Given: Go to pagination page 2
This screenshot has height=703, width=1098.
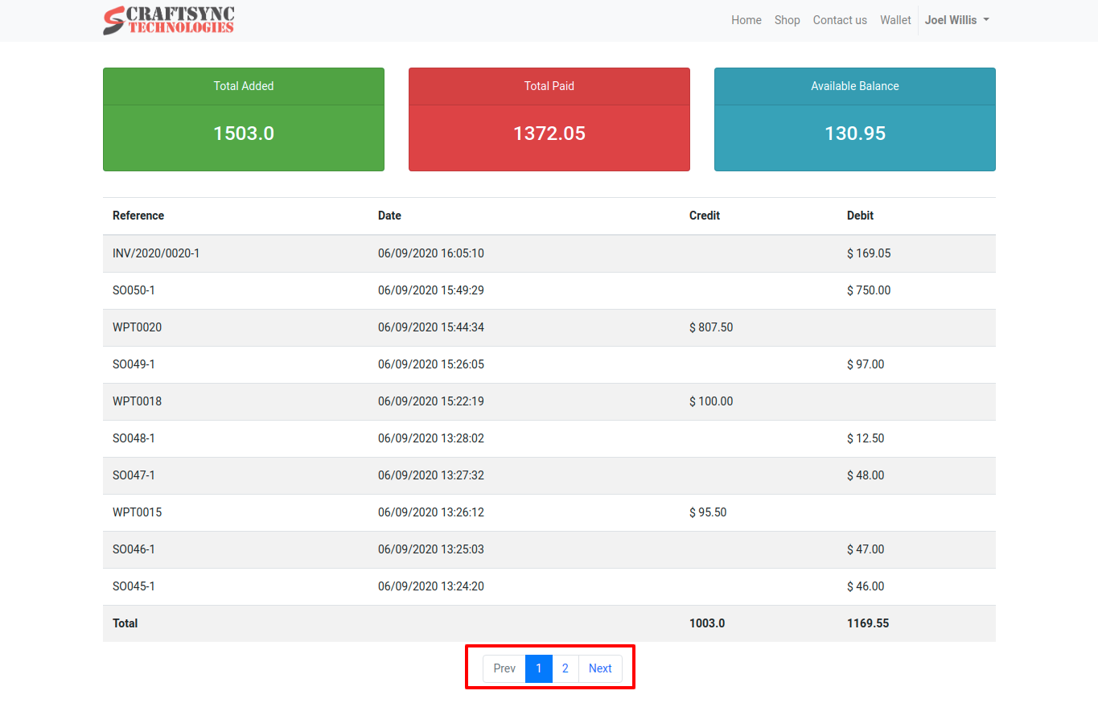Looking at the screenshot, I should click(565, 668).
